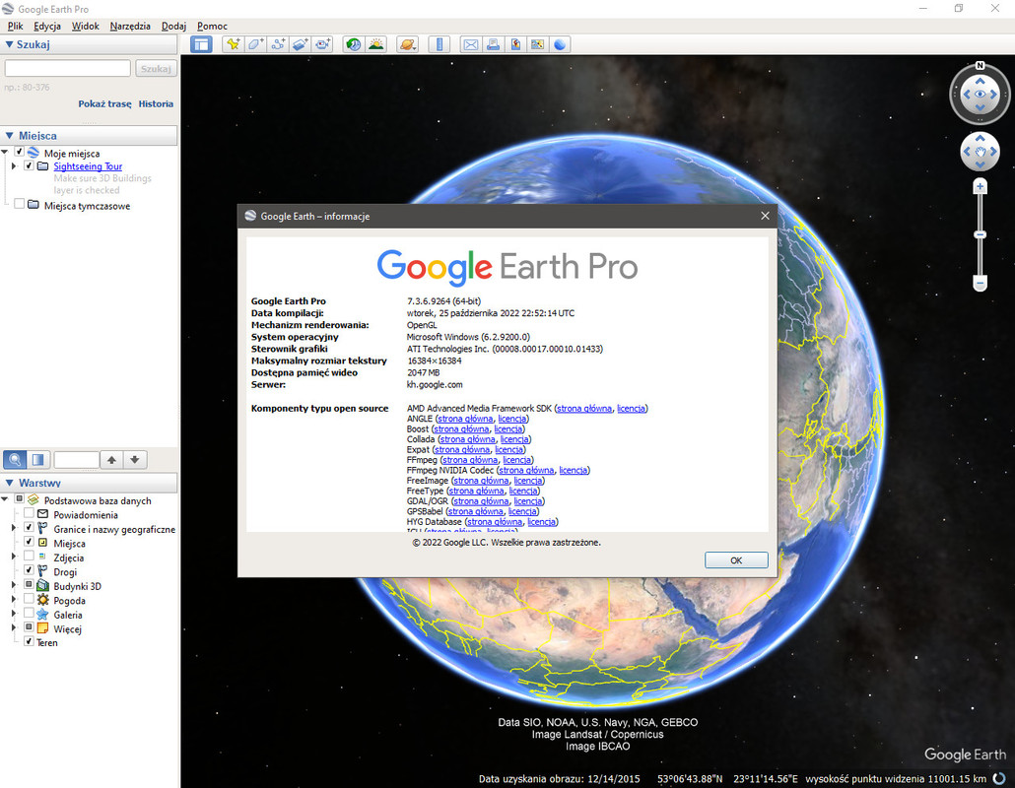1015x788 pixels.
Task: Toggle Granice i nazwy geograficzne checkbox
Action: 29,528
